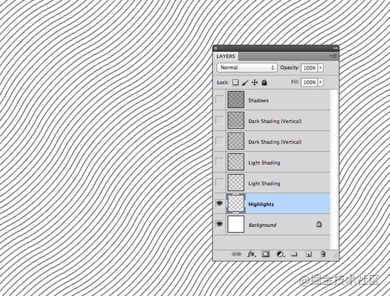The width and height of the screenshot is (390, 296).
Task: Add a layer mask
Action: pyautogui.click(x=266, y=254)
